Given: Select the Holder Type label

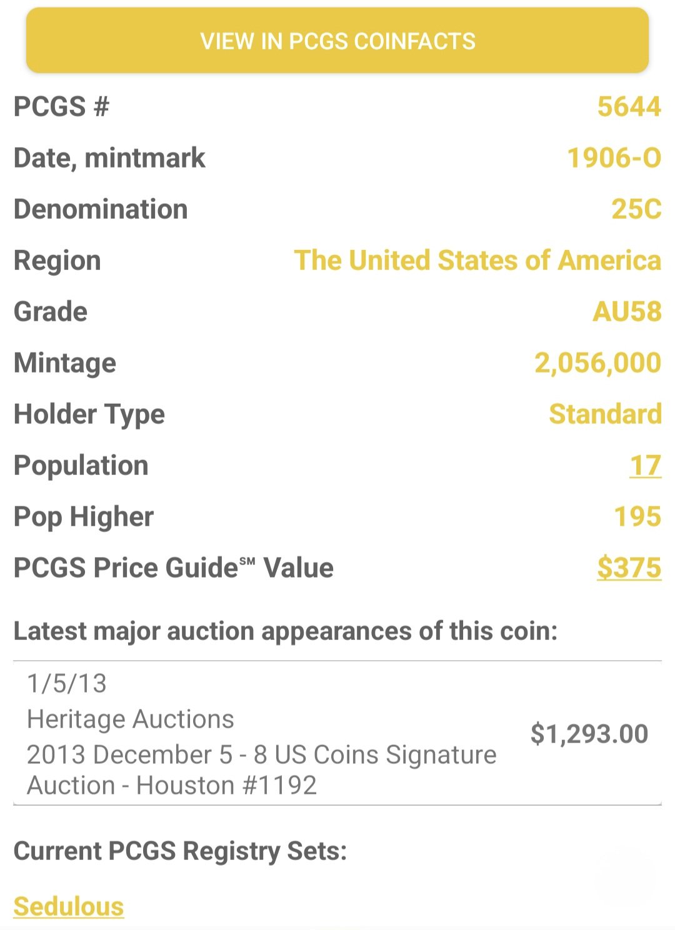Looking at the screenshot, I should point(89,414).
